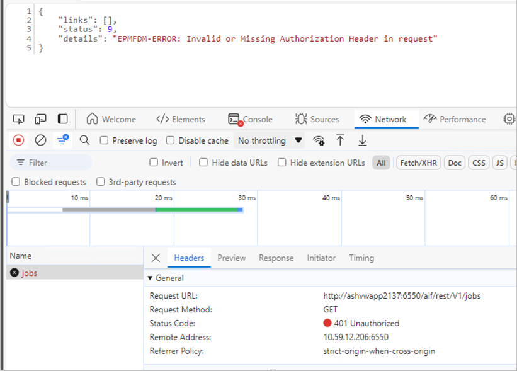Click the EPMFDM-ERROR details string in JSON
The height and width of the screenshot is (371, 517).
(275, 39)
